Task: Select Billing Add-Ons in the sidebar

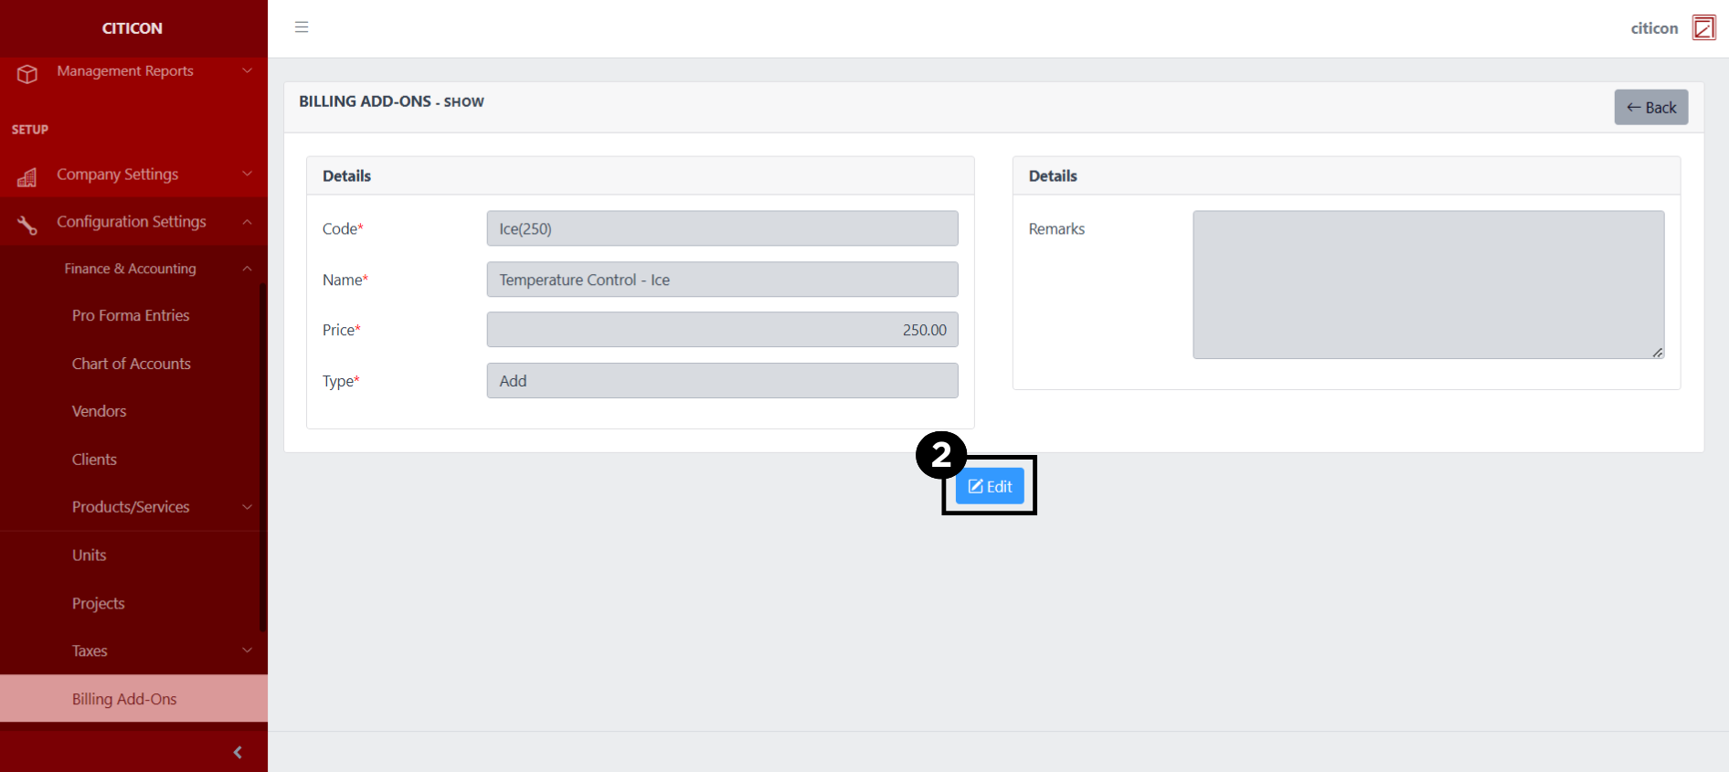Action: (124, 699)
